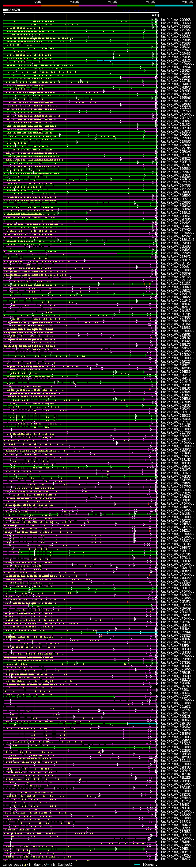Viewport: 196px width, 867px height.
Task: Select the UniRef100_Q9ZUC3 label
Action: click(x=176, y=132)
